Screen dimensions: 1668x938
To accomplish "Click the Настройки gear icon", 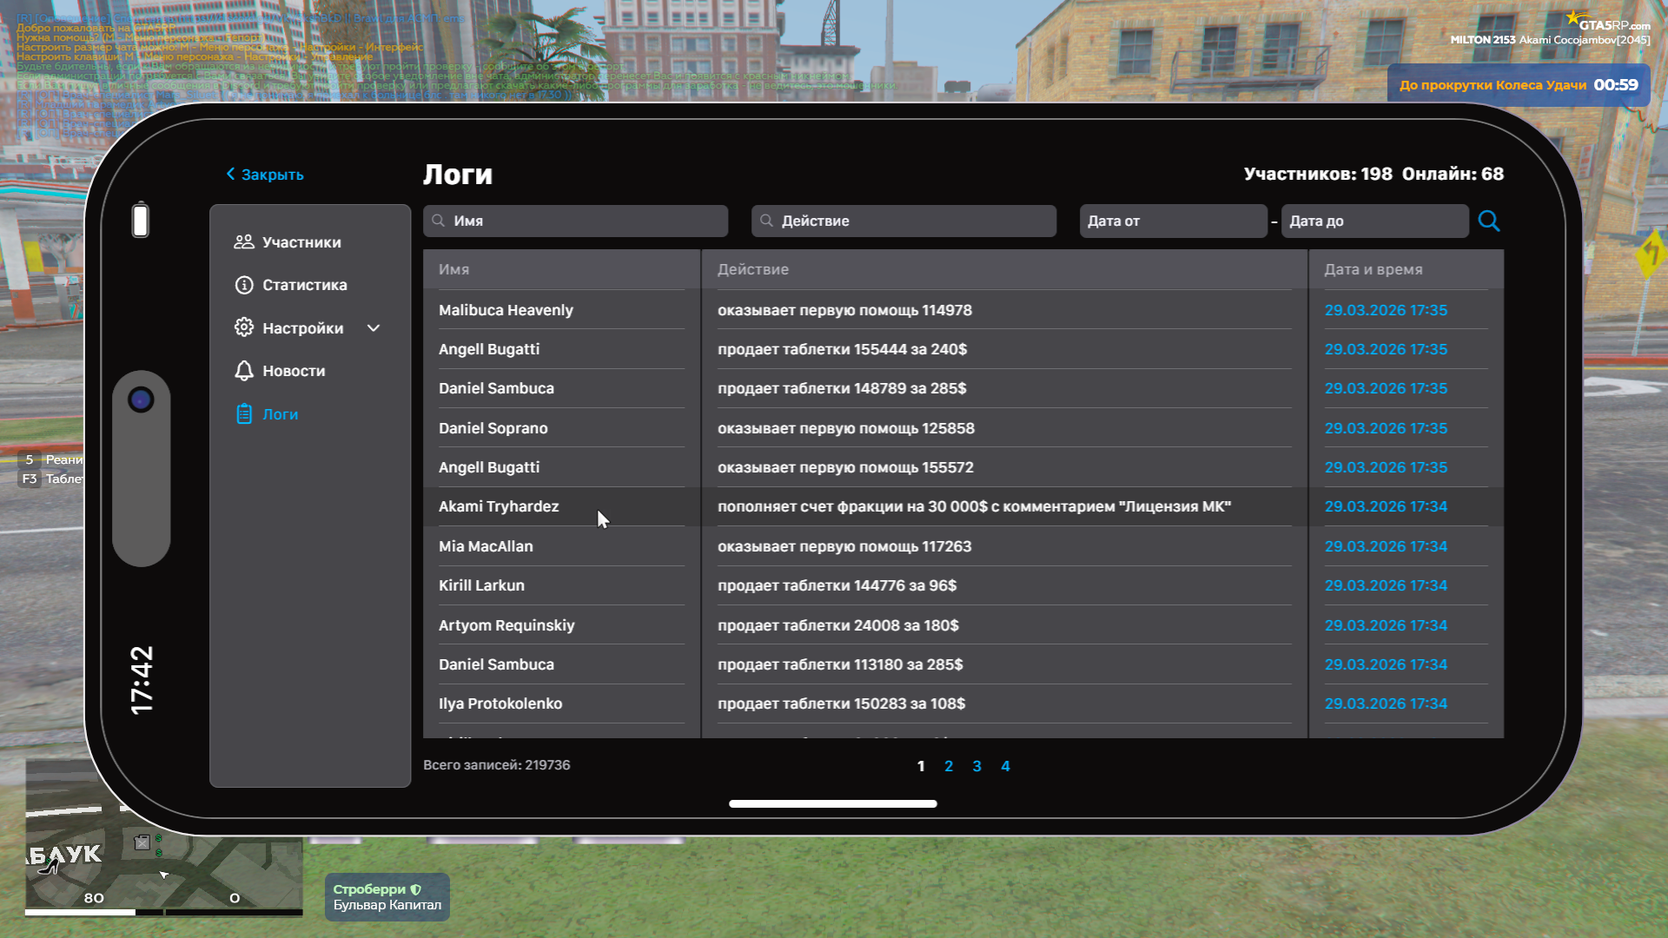I will click(244, 327).
